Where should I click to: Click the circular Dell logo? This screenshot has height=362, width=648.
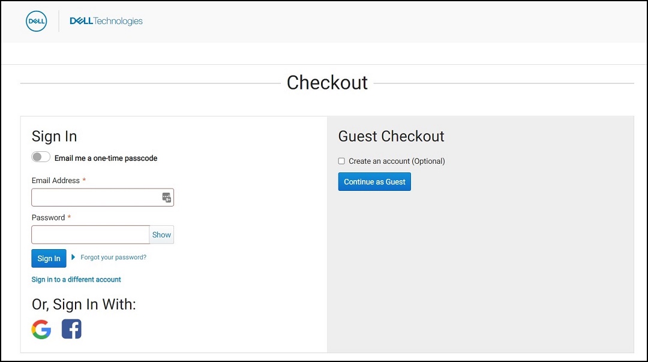coord(36,21)
